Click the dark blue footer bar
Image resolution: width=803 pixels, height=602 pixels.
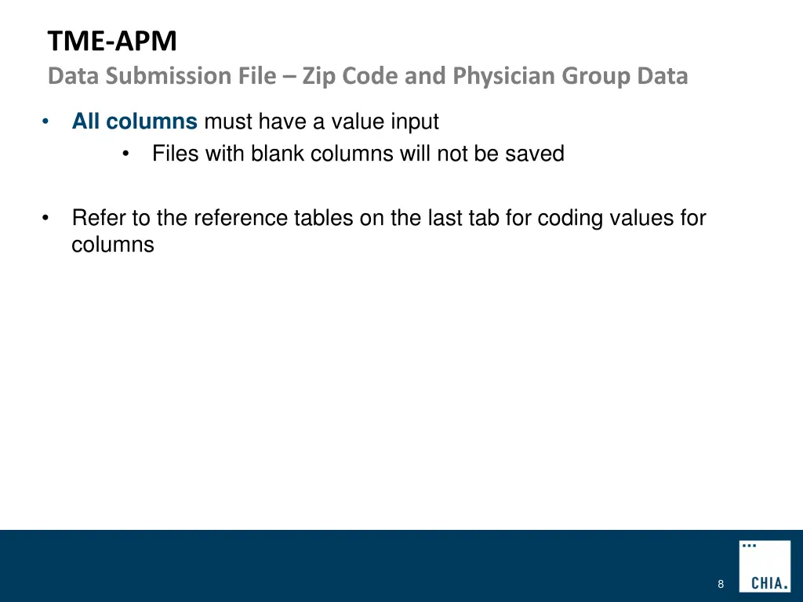click(x=353, y=566)
